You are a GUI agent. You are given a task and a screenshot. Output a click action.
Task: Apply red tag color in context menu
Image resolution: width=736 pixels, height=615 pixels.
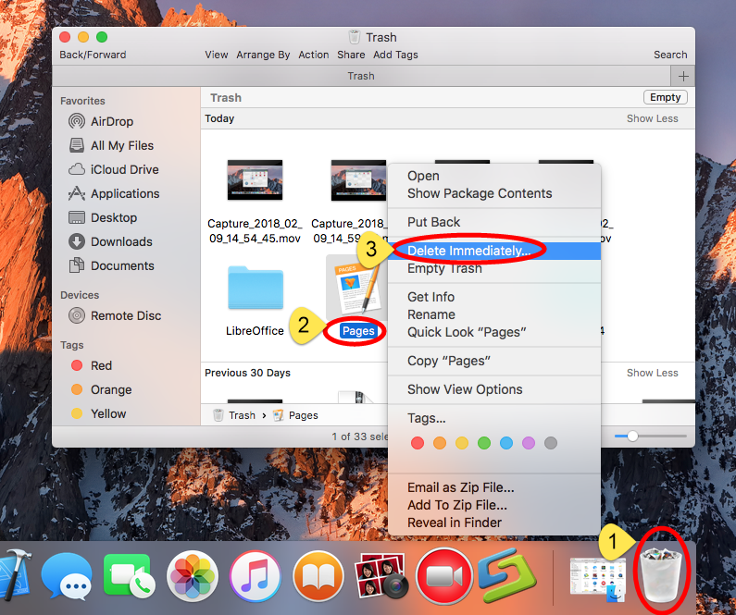tap(418, 443)
